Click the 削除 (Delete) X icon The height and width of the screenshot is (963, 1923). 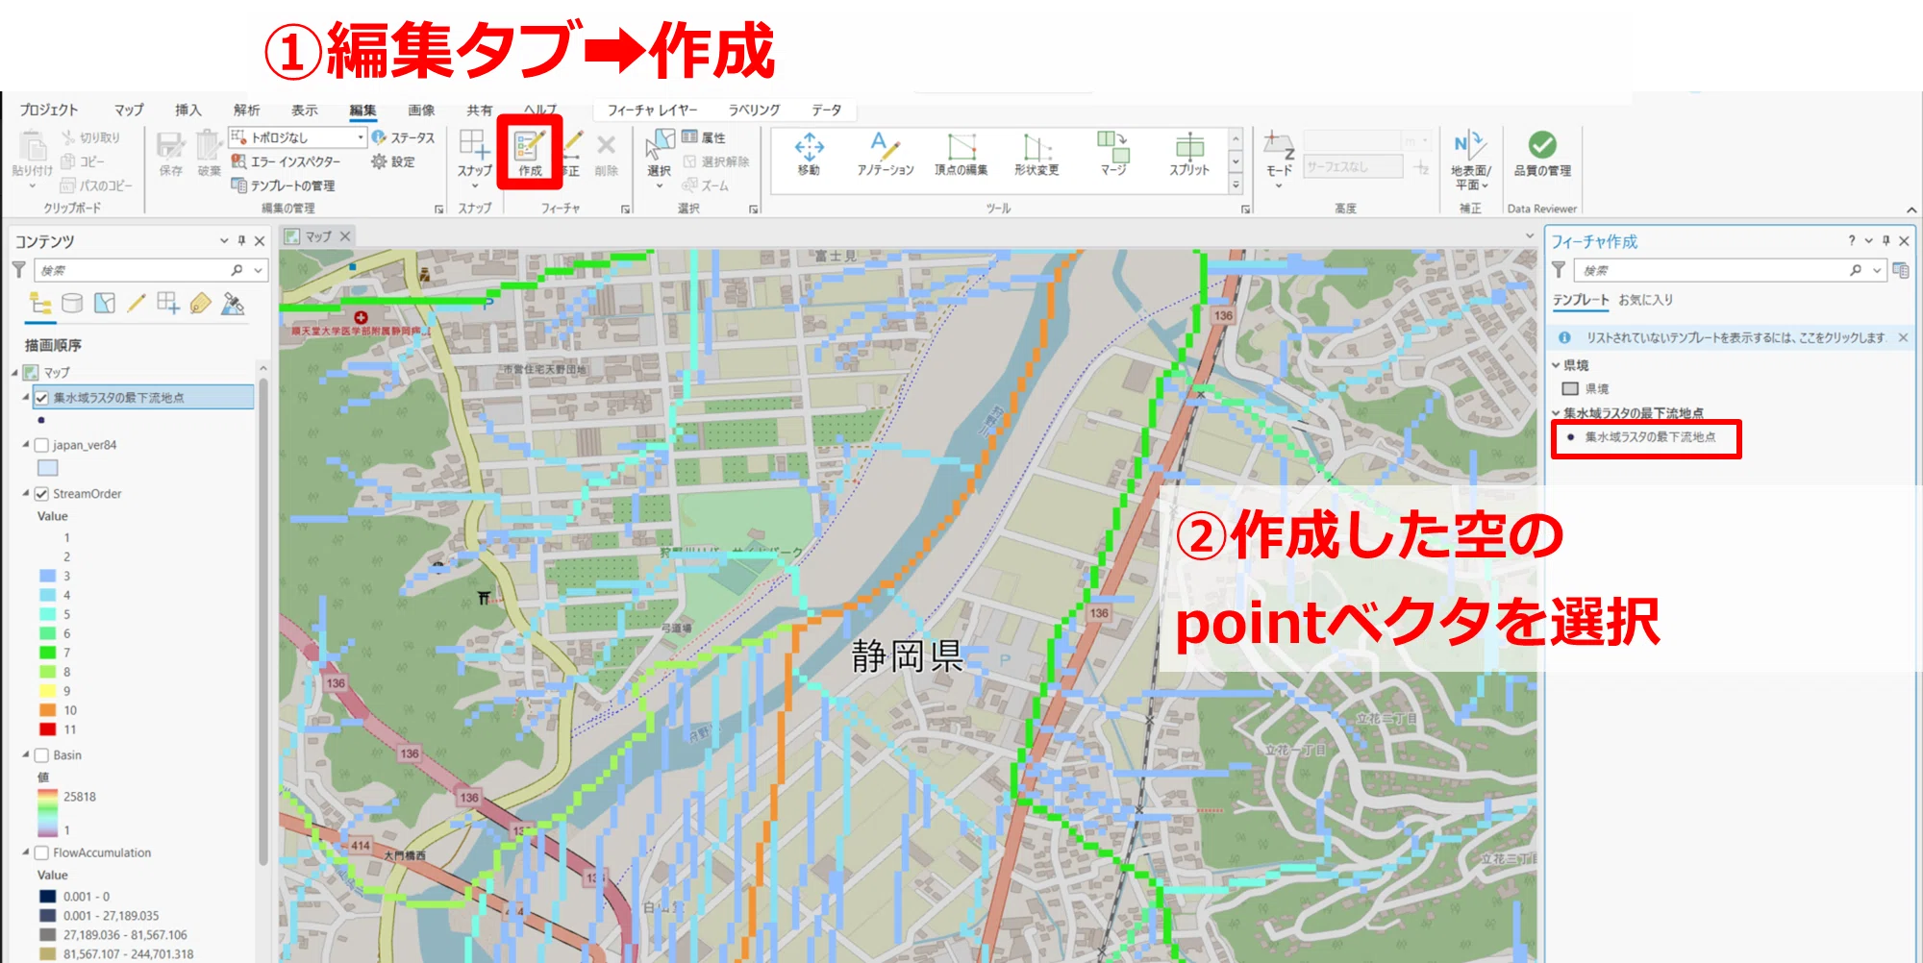pyautogui.click(x=606, y=145)
